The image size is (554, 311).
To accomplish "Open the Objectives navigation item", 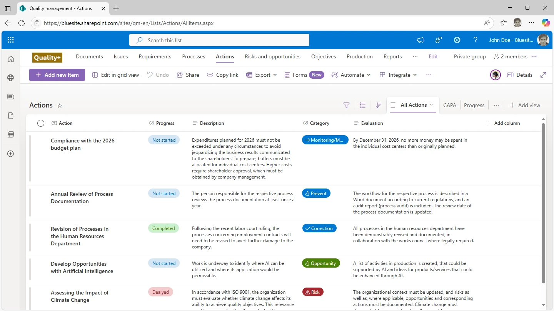I will (324, 56).
